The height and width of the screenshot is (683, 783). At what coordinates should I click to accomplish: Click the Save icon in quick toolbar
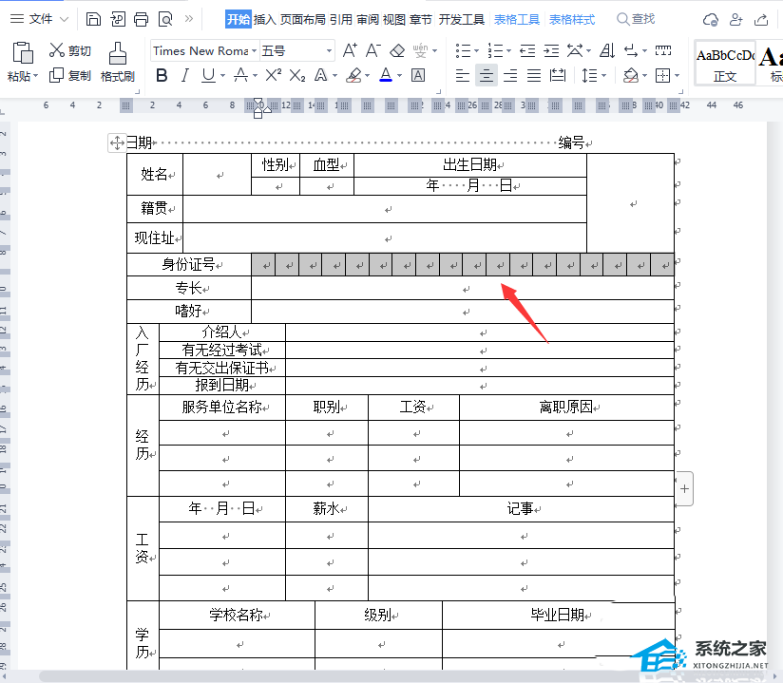93,19
